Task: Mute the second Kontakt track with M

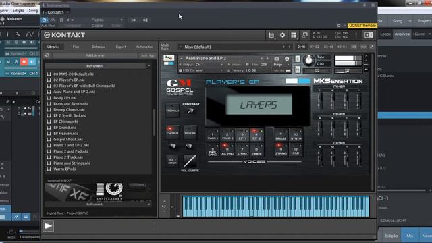Action: [8, 61]
